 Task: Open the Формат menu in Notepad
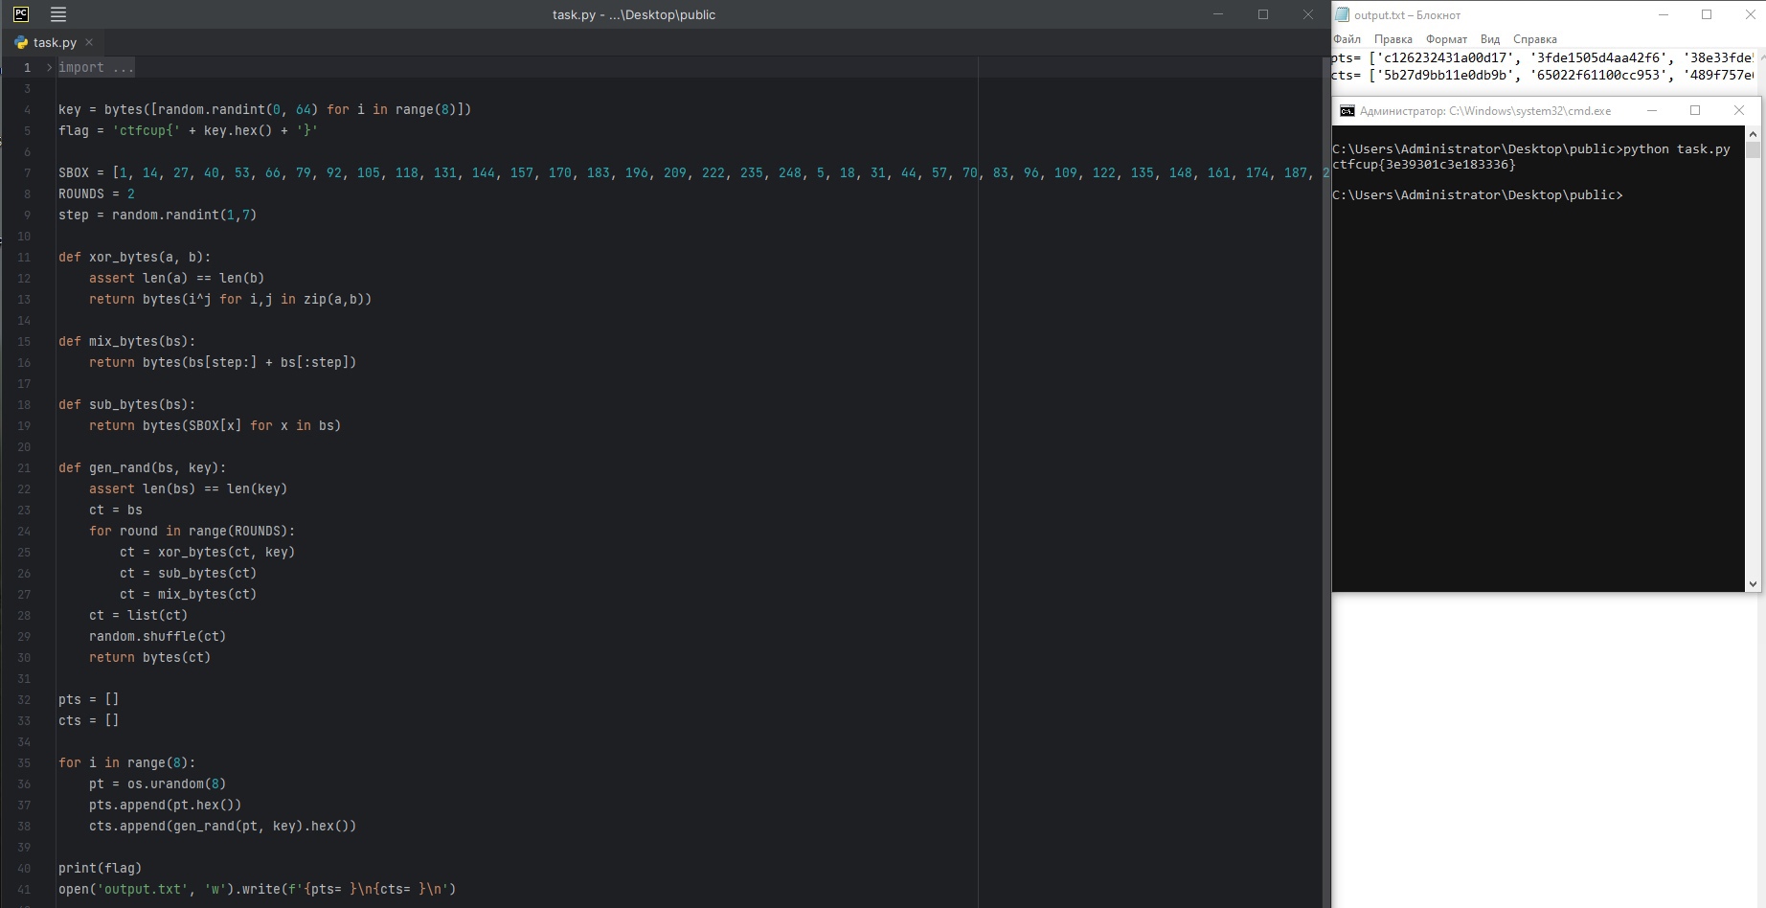(x=1446, y=39)
